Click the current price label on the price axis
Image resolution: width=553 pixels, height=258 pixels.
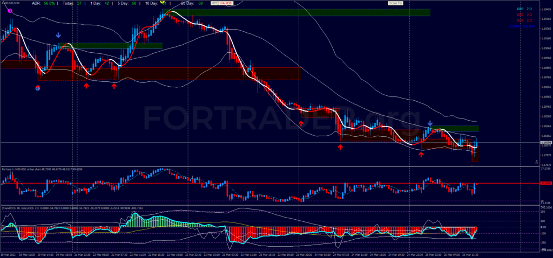coord(545,143)
